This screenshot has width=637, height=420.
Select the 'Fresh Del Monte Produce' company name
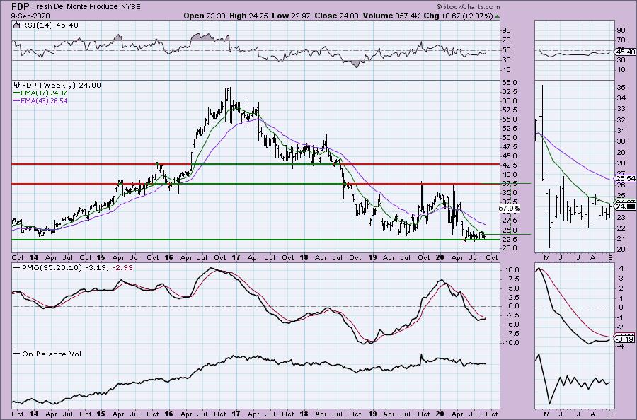[74, 7]
